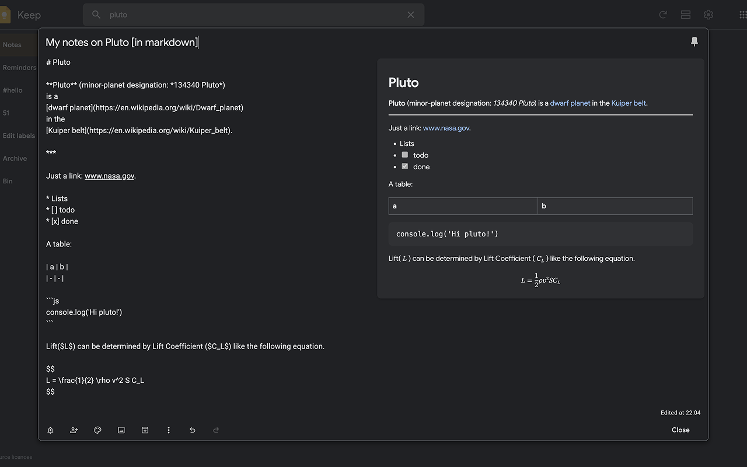This screenshot has width=747, height=467.
Task: Click the 'Pluto' heading in the preview
Action: point(404,83)
